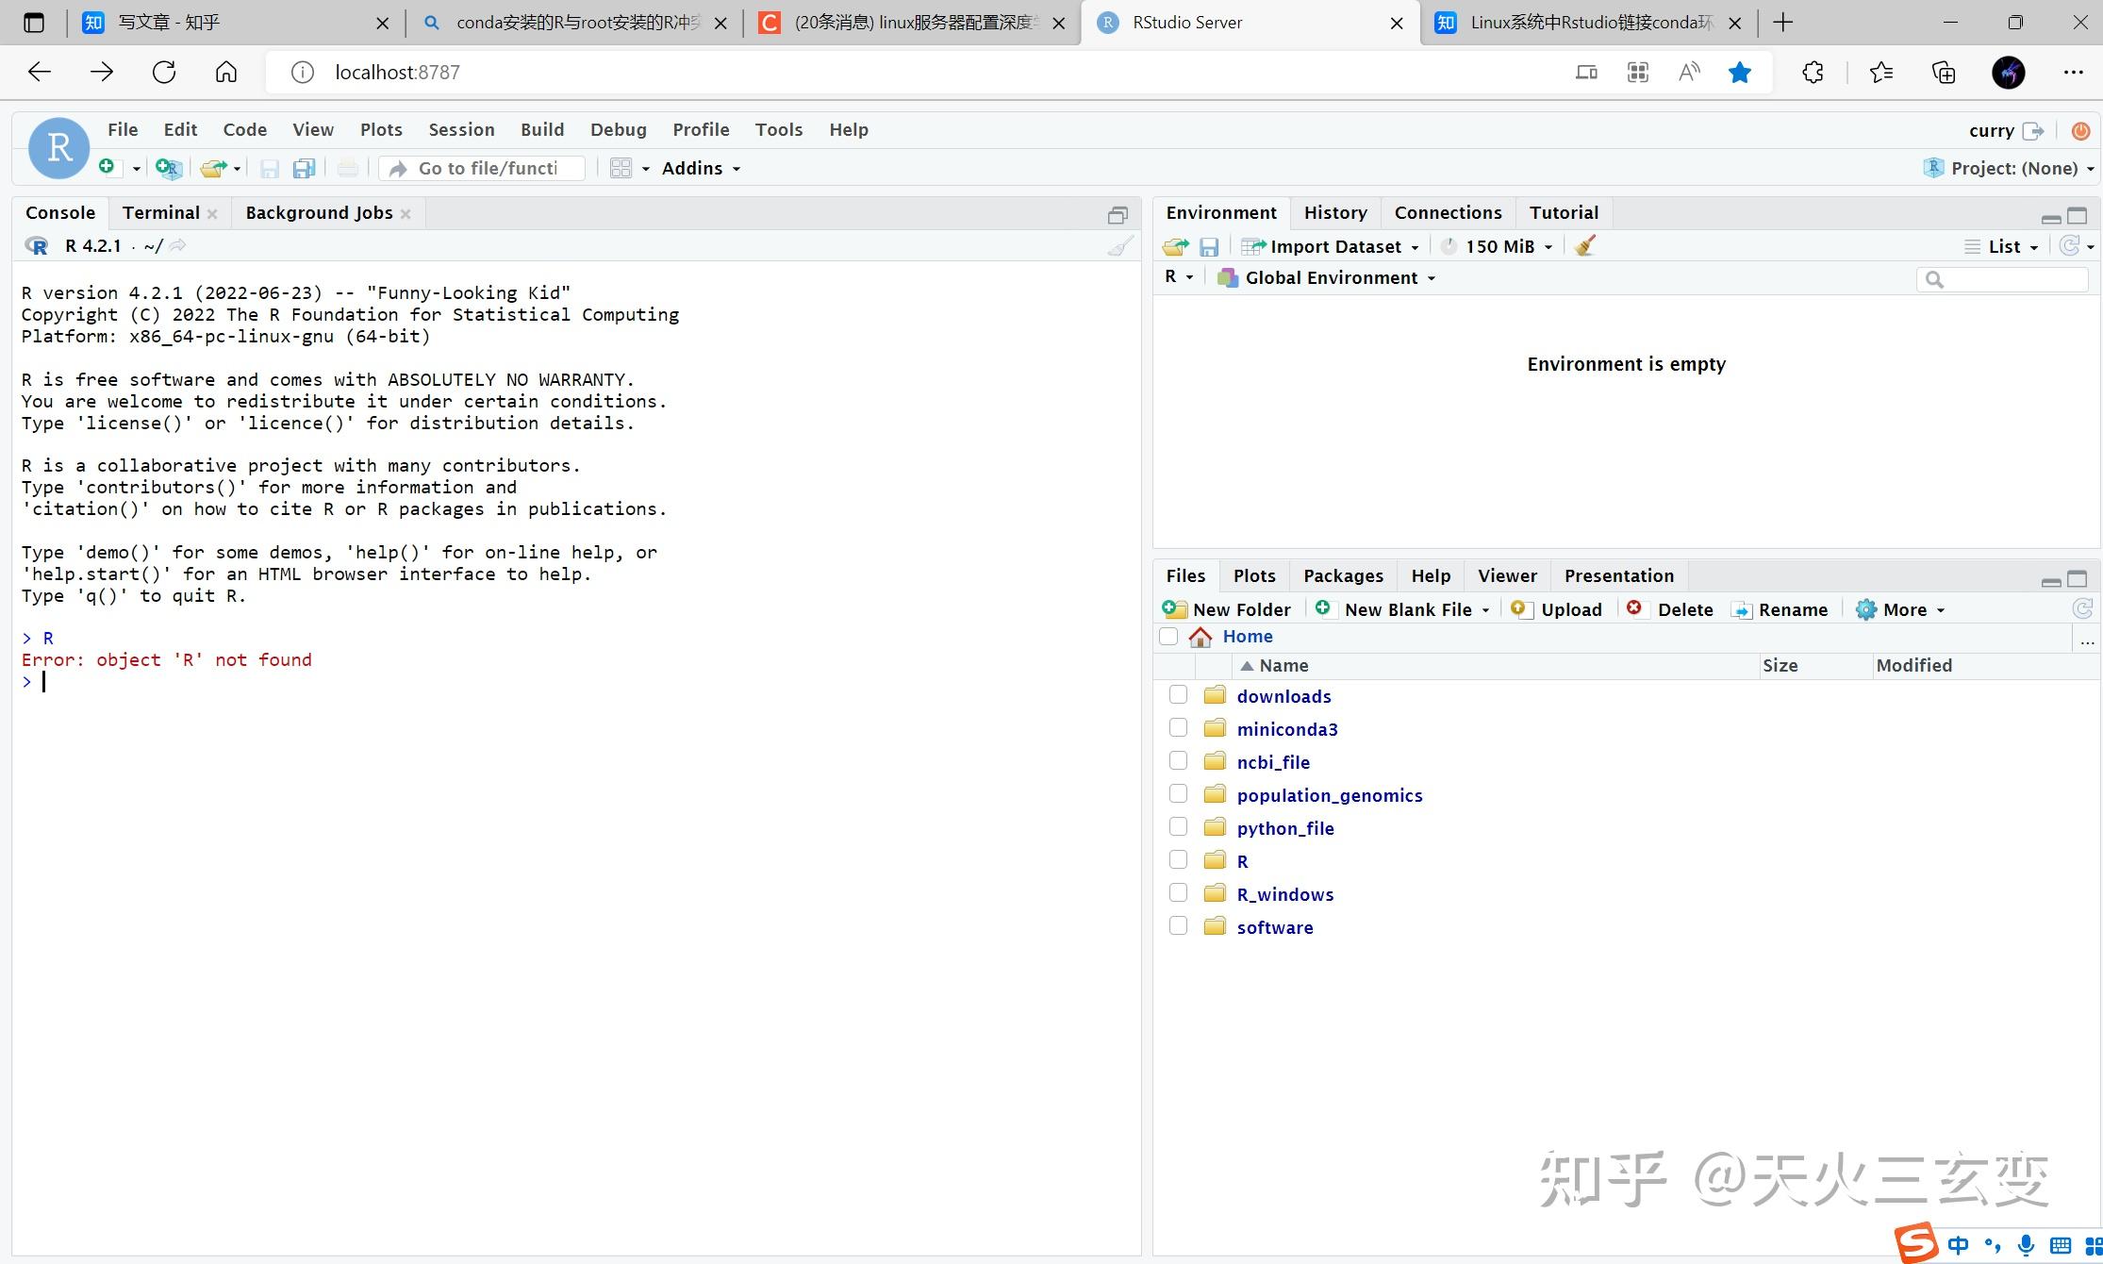Switch to the History tab

coord(1335,213)
